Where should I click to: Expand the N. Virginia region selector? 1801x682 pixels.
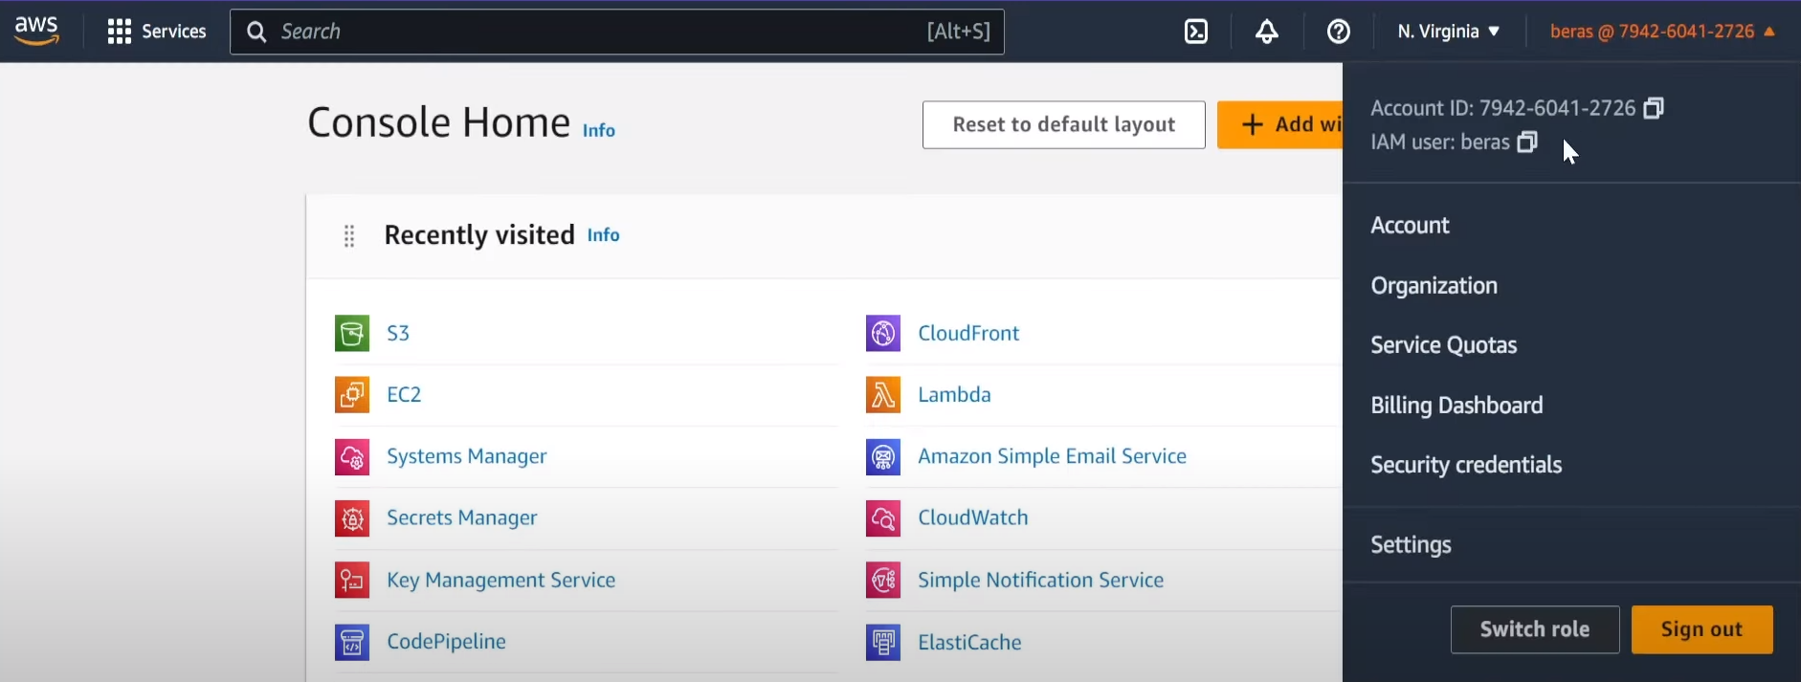click(1448, 32)
